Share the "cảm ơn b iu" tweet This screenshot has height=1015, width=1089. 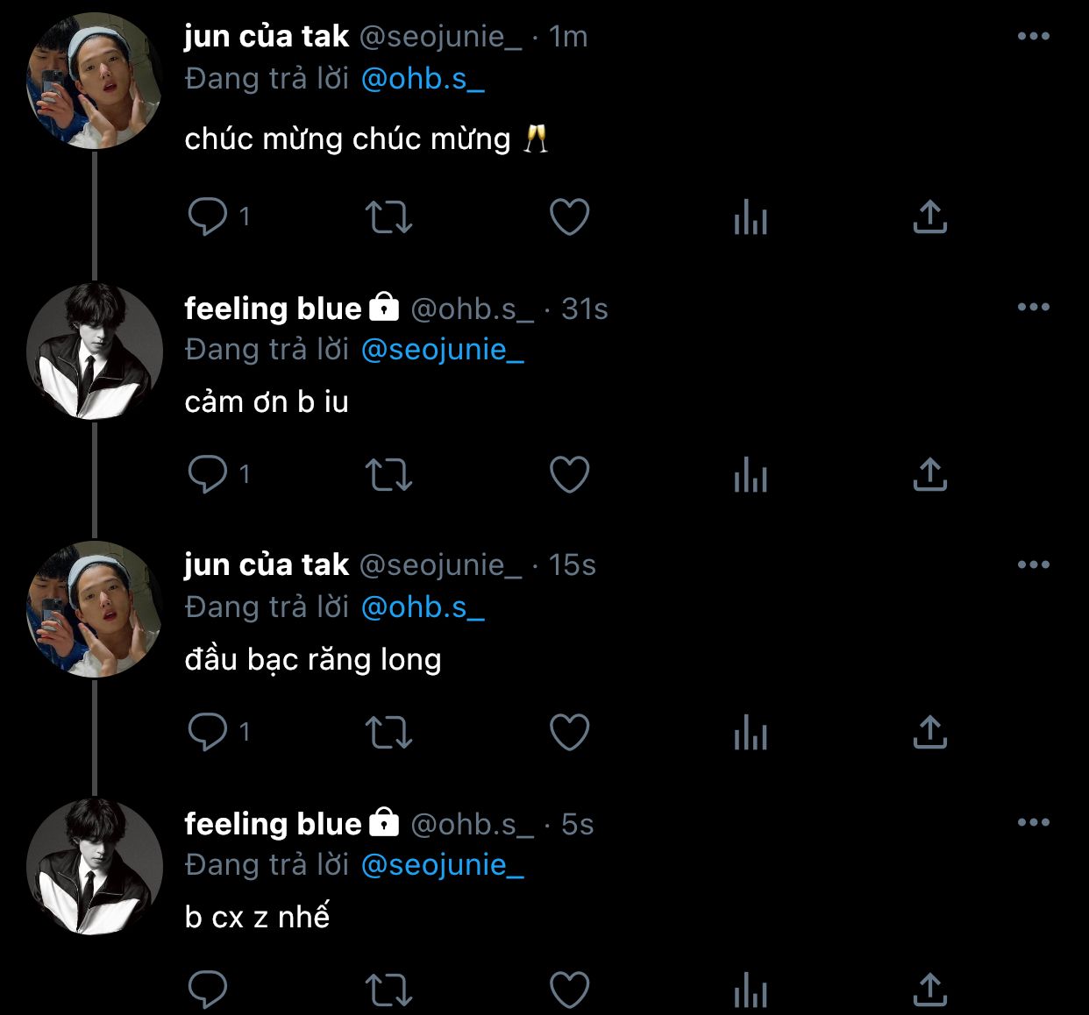929,474
